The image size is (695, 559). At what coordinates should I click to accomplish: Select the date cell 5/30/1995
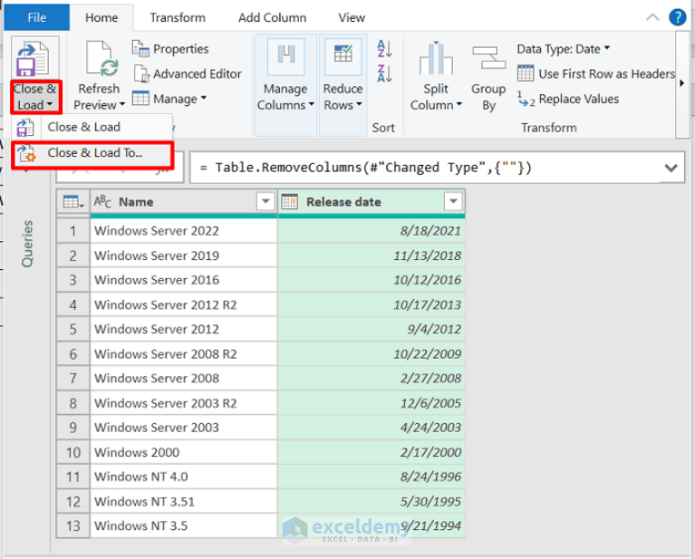372,502
